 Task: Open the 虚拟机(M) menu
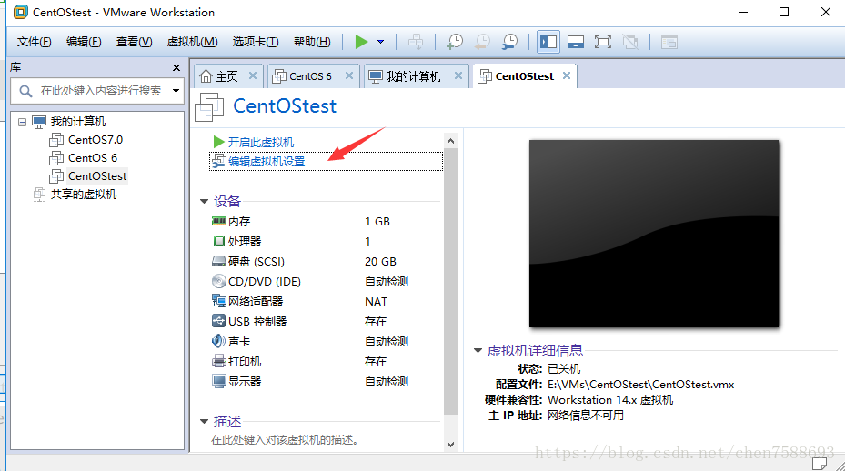point(193,42)
